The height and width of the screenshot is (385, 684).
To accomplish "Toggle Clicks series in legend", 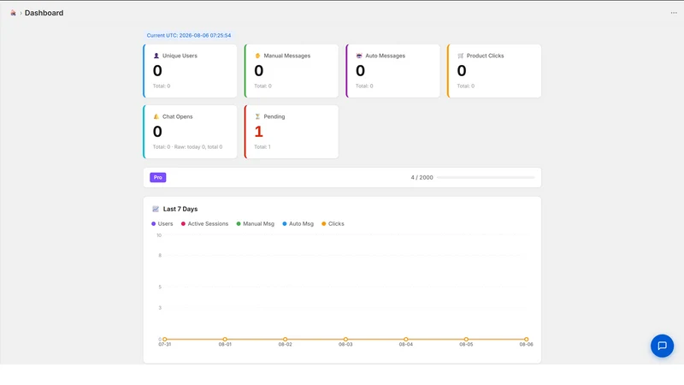I will (333, 224).
